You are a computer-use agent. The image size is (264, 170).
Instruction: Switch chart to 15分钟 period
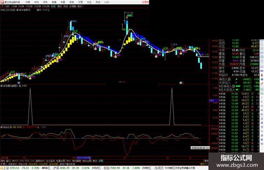pyautogui.click(x=29, y=6)
